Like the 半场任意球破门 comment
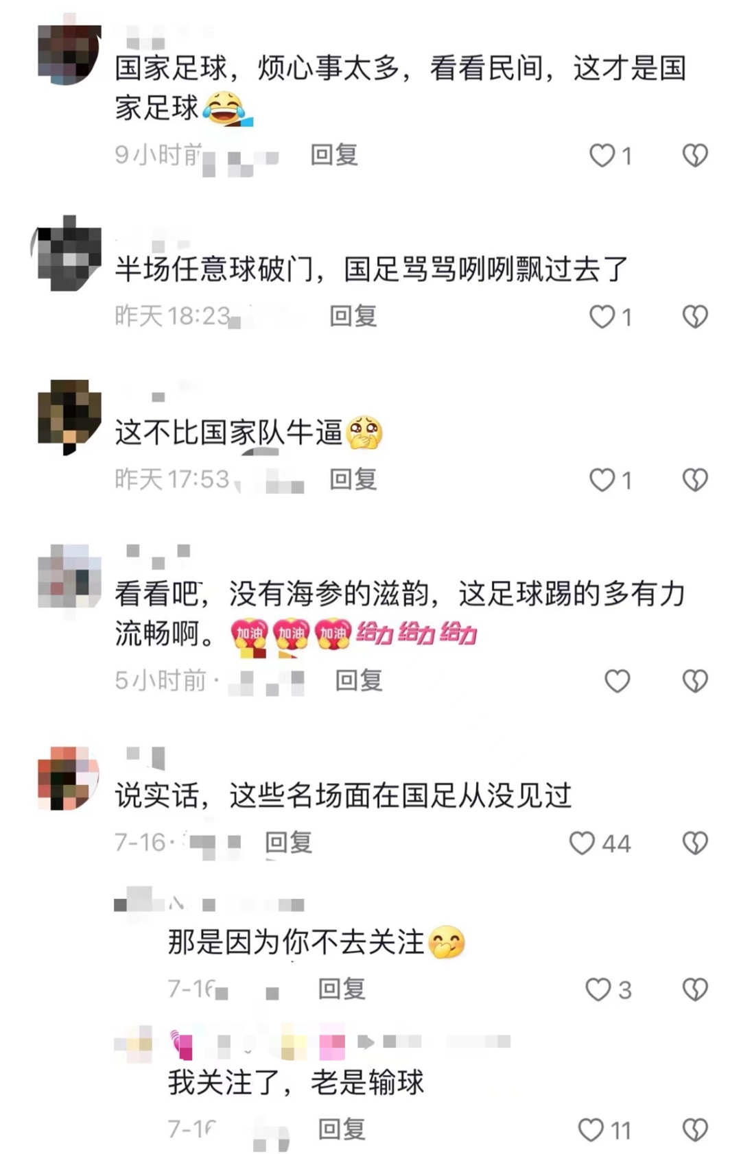741x1154 pixels. (x=602, y=317)
